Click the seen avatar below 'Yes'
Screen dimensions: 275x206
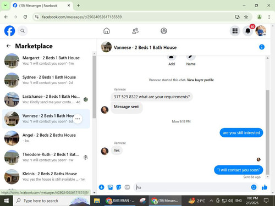258,159
